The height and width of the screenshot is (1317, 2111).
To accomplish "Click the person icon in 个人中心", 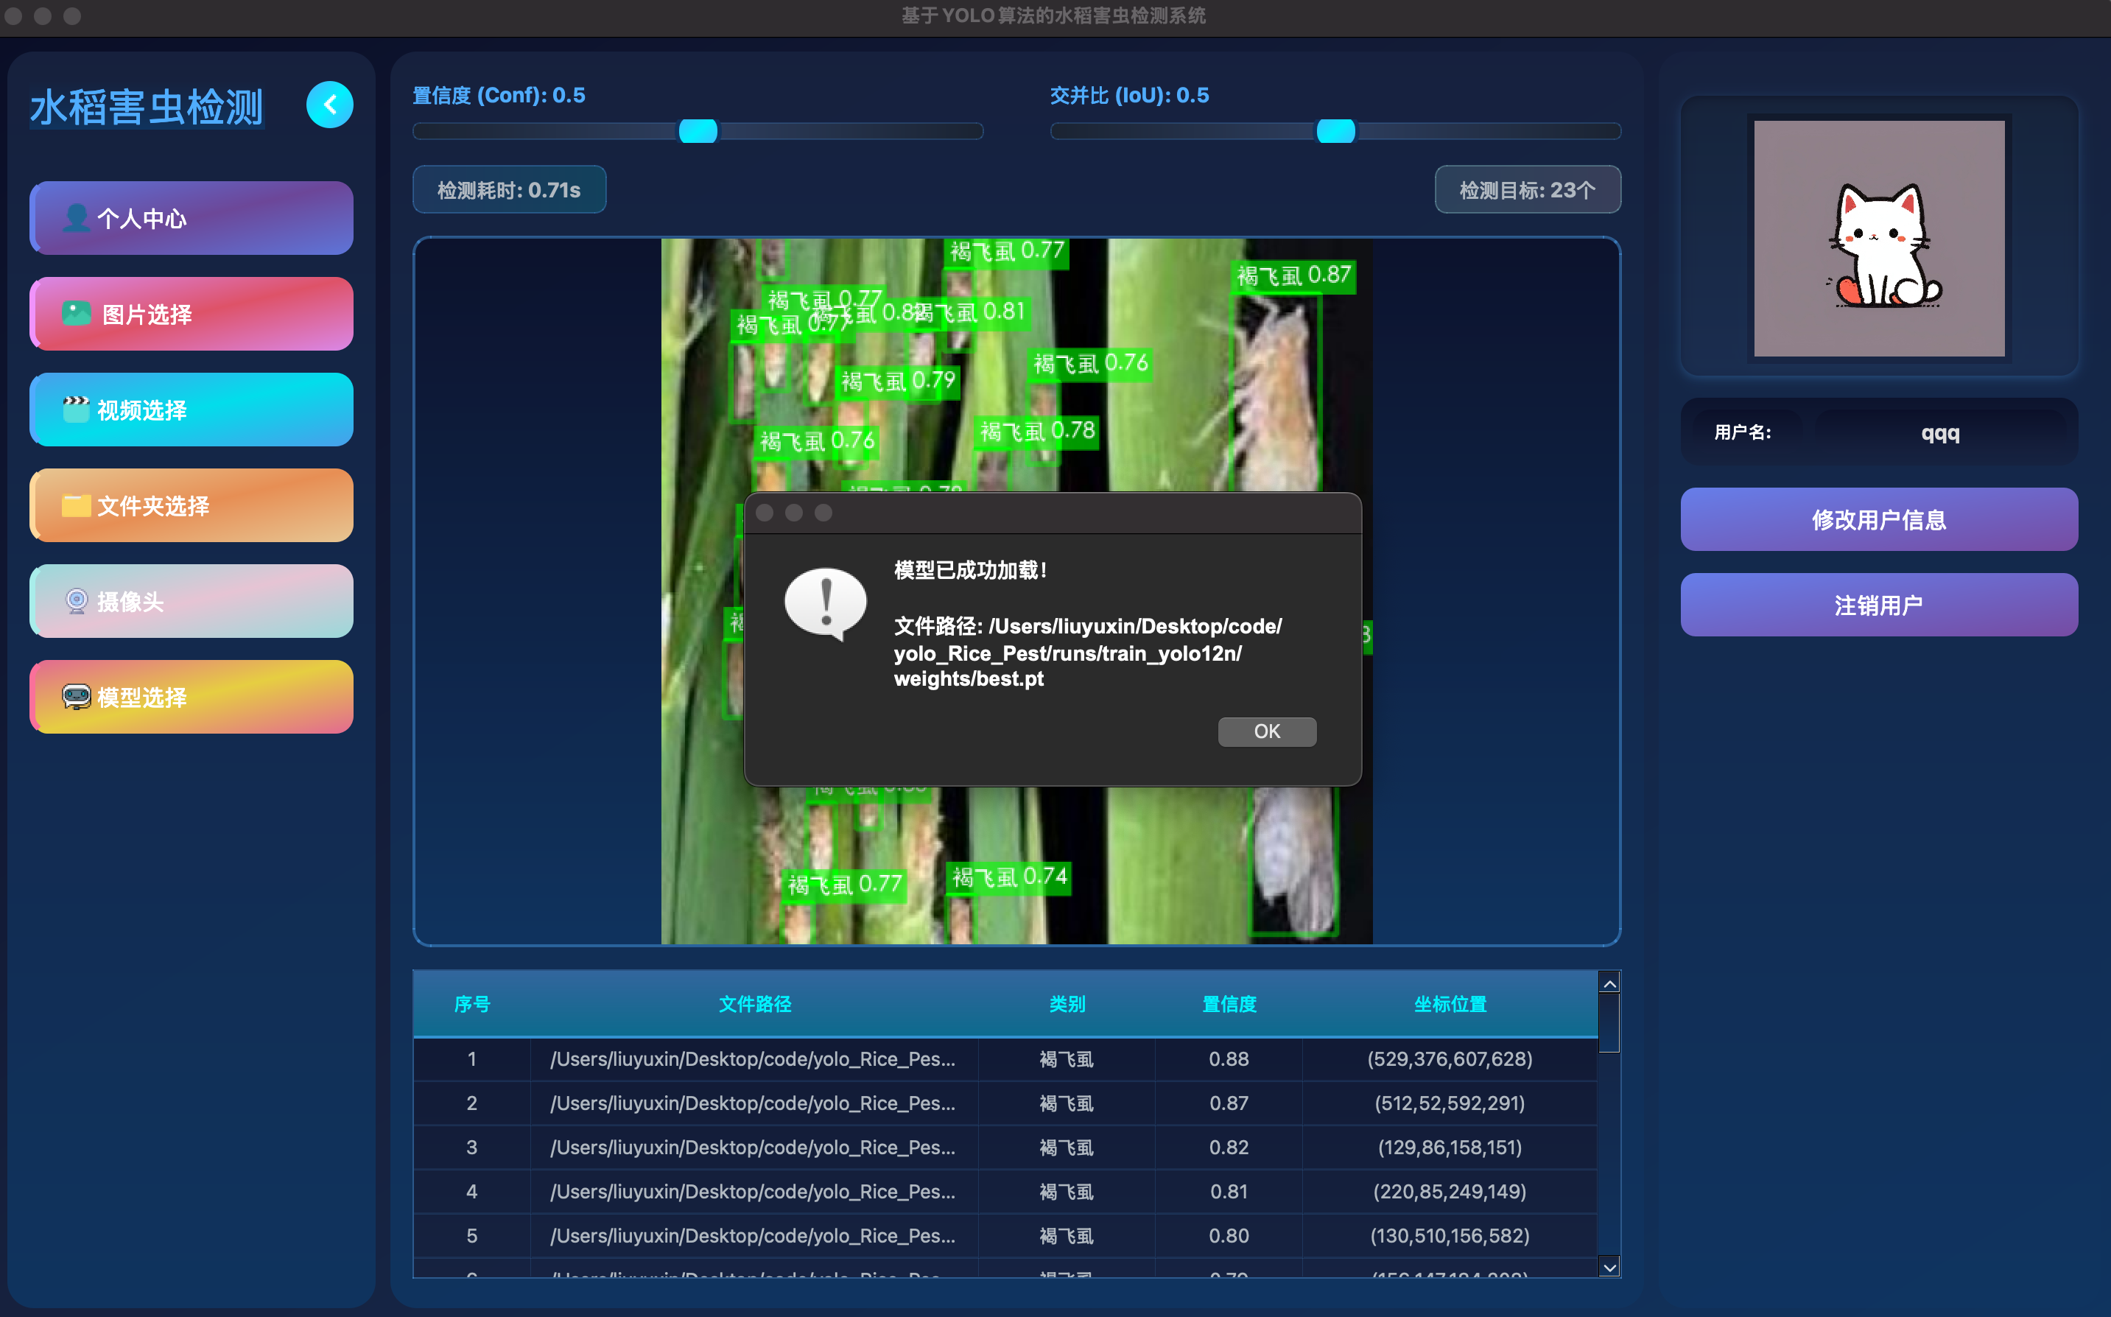I will (77, 218).
